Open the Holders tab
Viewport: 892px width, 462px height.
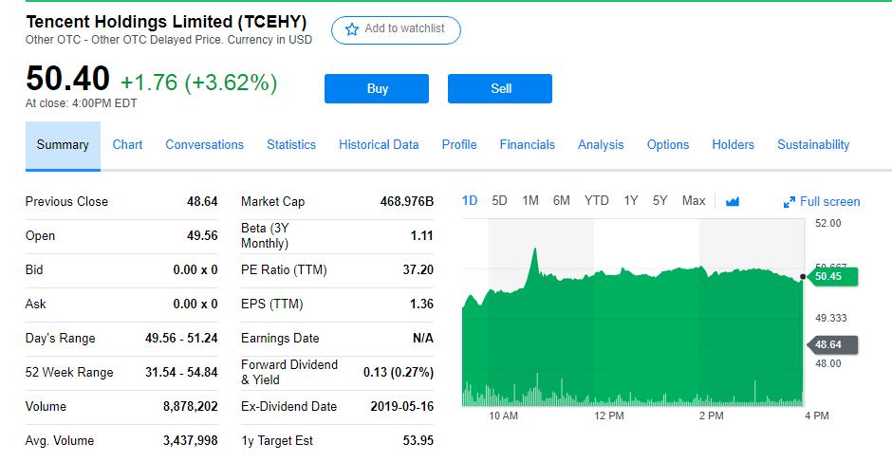[734, 145]
